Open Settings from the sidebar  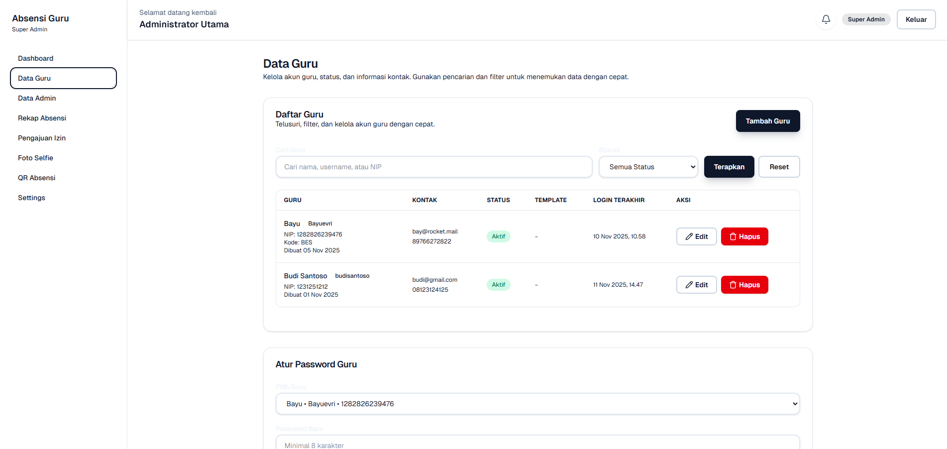click(31, 198)
